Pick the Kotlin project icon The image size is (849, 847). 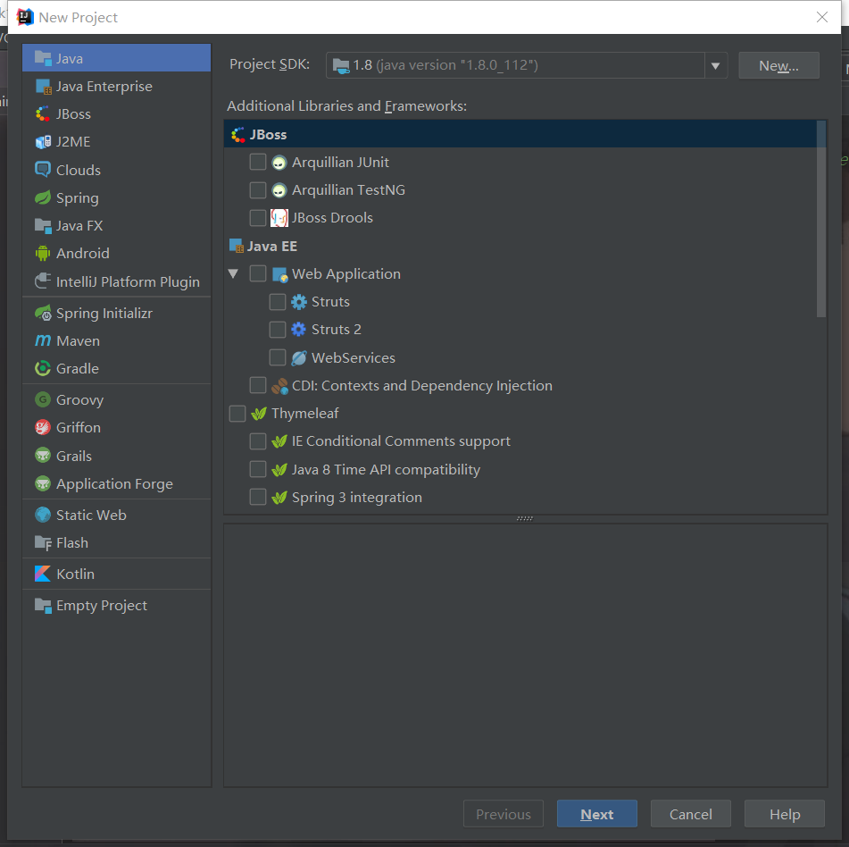[x=43, y=574]
